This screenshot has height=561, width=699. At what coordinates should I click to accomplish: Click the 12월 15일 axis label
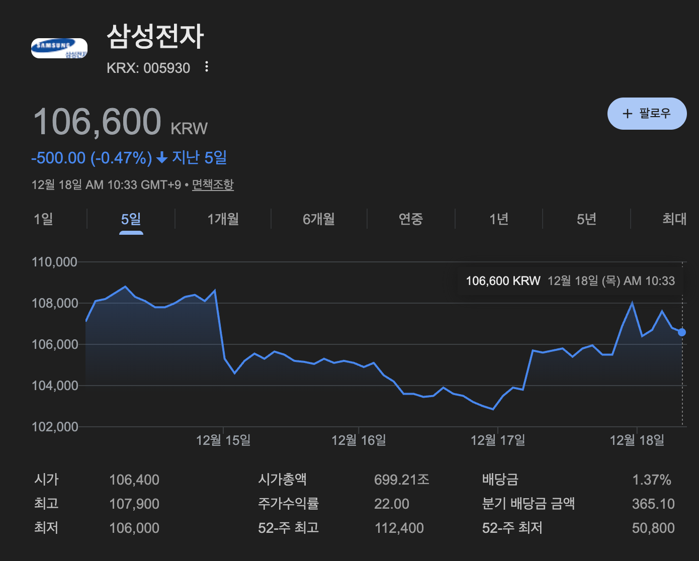click(223, 440)
